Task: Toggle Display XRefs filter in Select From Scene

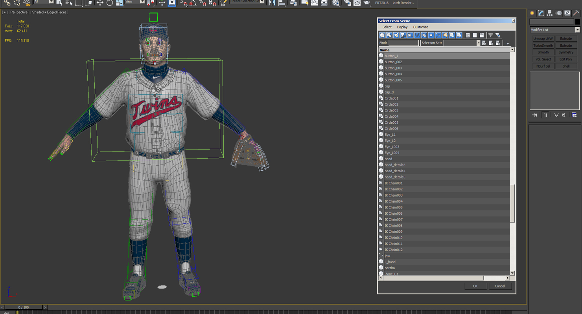Action: click(431, 35)
